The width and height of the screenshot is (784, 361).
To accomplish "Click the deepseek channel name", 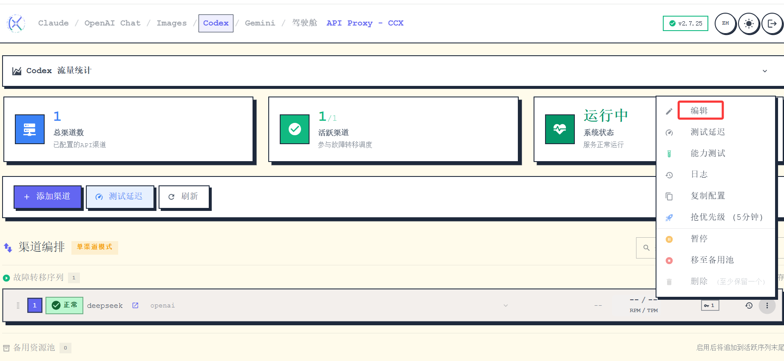I will [105, 306].
